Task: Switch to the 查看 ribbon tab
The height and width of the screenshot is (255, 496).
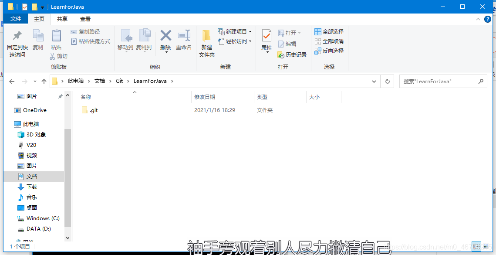Action: pos(85,19)
